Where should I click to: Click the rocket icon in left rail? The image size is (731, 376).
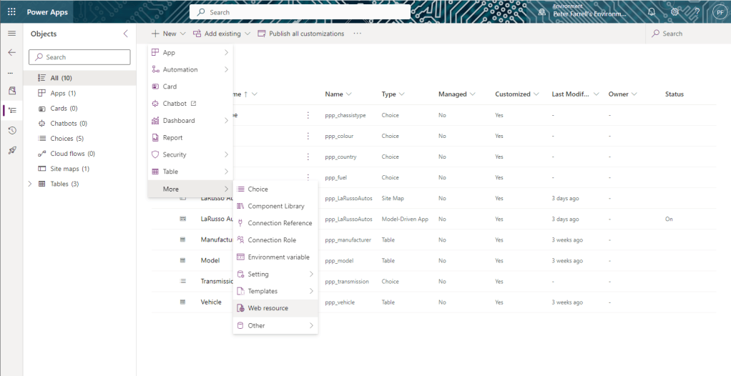(11, 150)
